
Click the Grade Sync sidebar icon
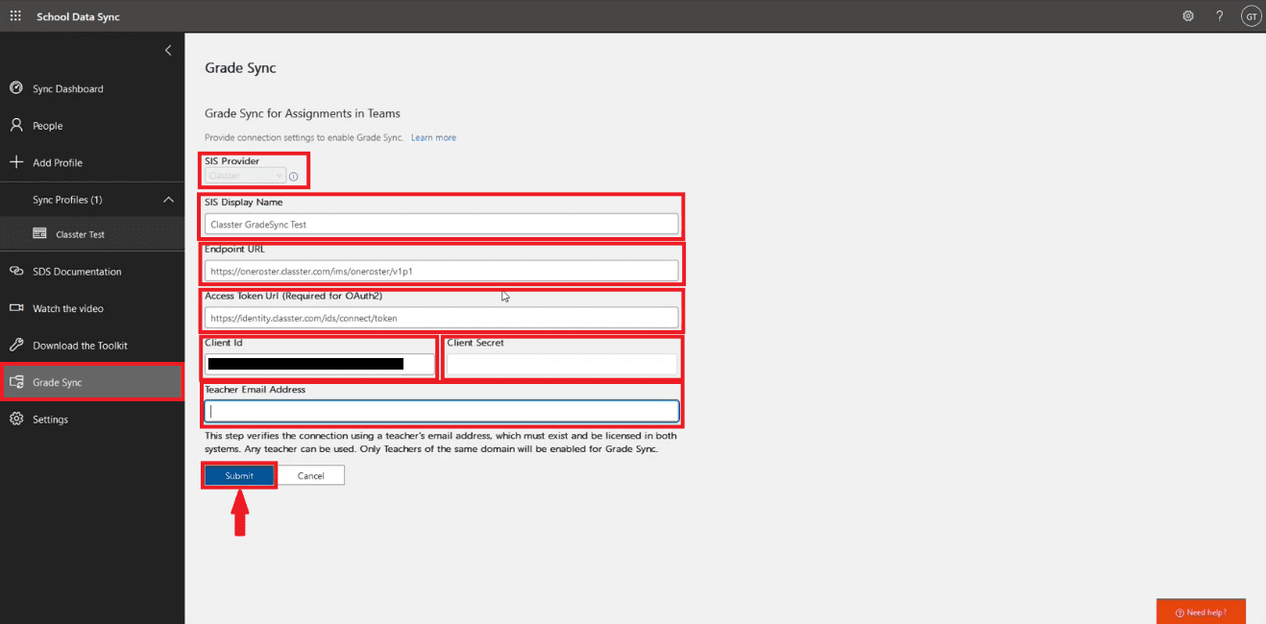(x=15, y=382)
